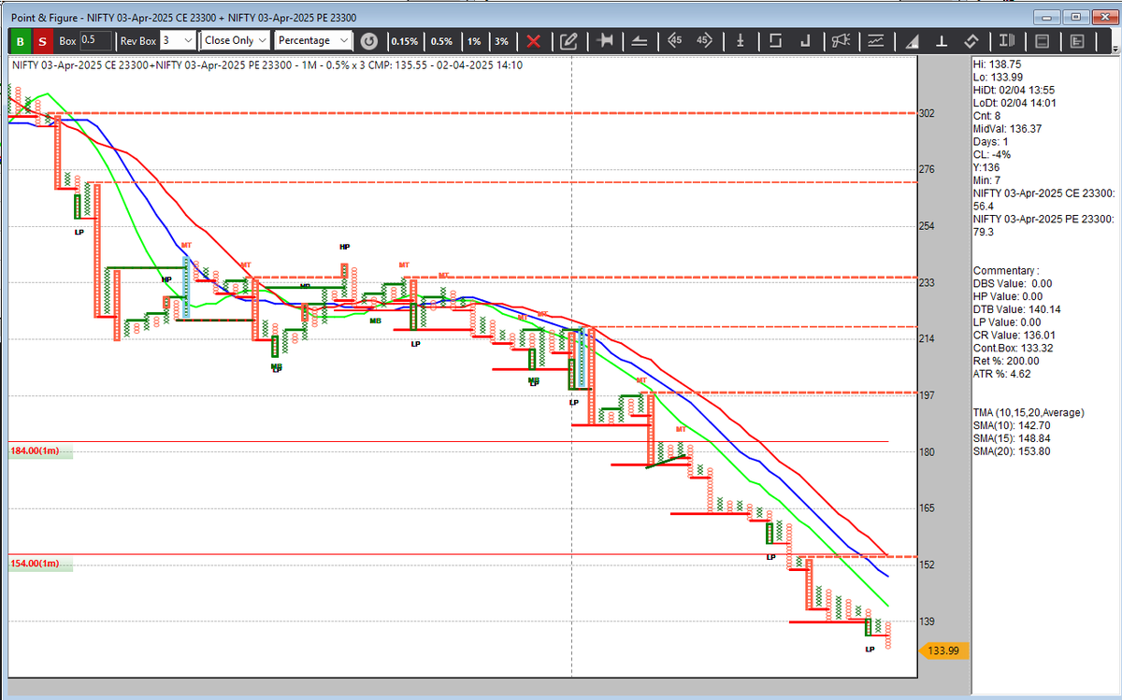Click the left 45-degree line icon
Screen dimensions: 1122x700
pyautogui.click(x=675, y=41)
